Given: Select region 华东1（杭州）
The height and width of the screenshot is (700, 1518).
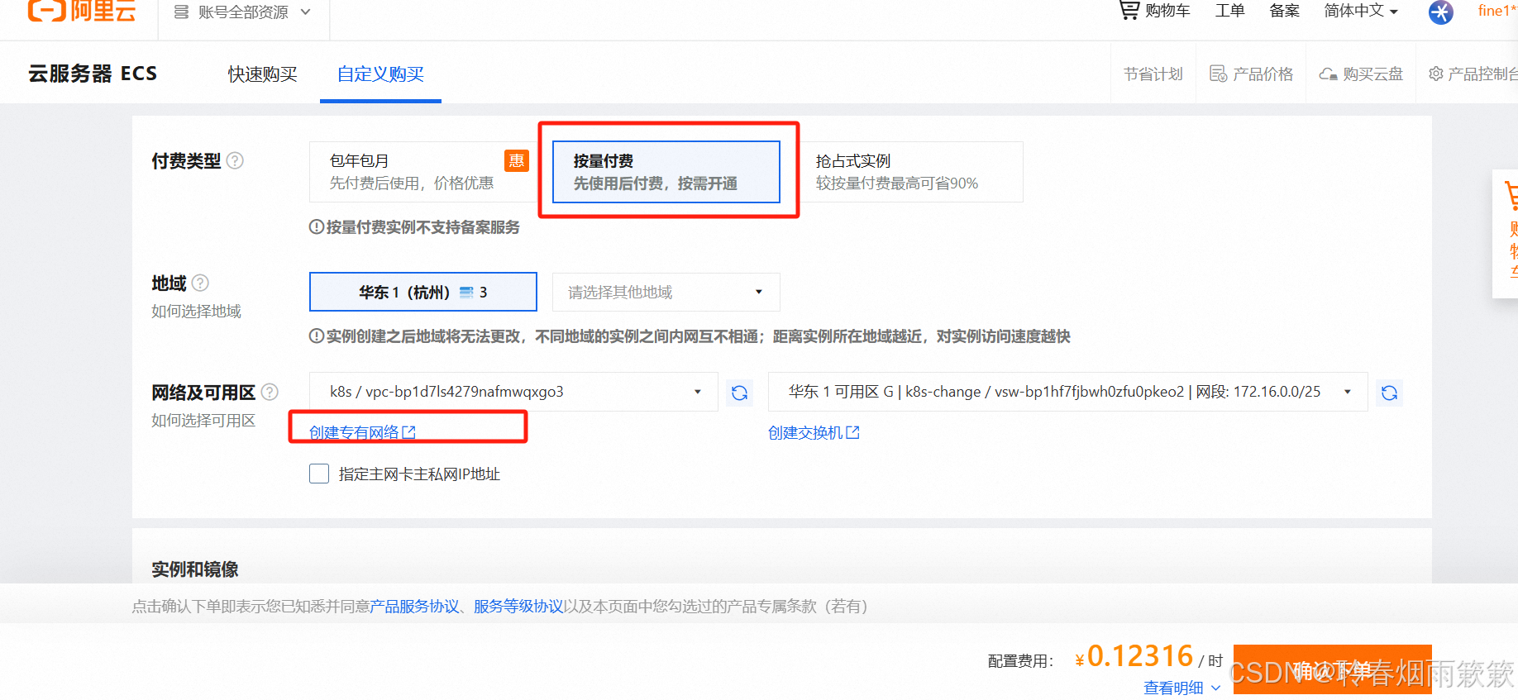Looking at the screenshot, I should pyautogui.click(x=422, y=292).
